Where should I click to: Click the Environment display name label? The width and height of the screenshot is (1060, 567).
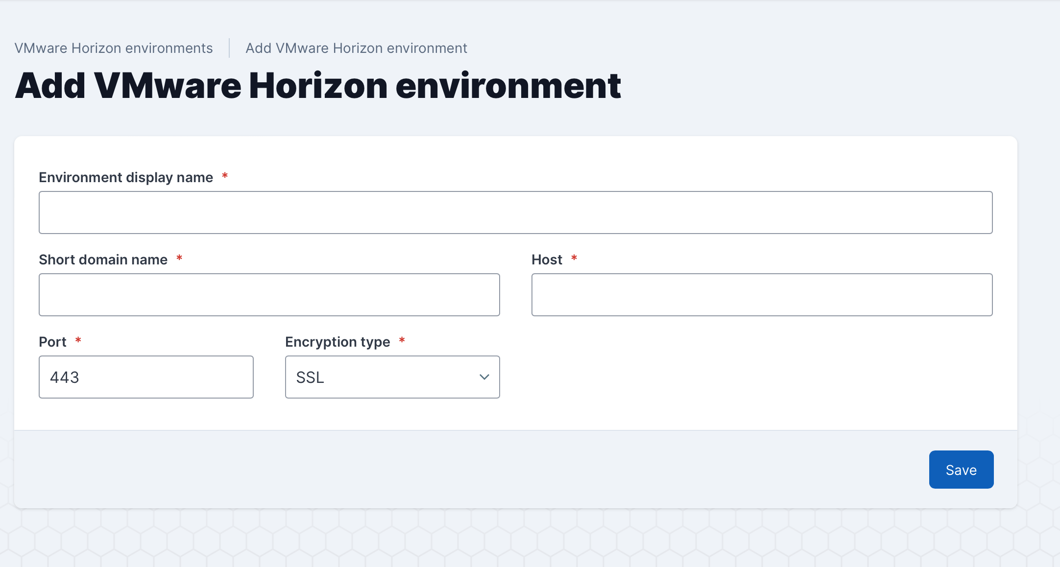point(126,177)
